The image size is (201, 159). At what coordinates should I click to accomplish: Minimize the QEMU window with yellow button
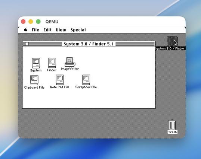click(31, 22)
